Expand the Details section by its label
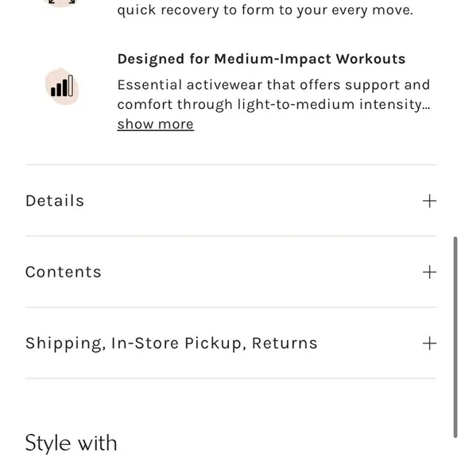Viewport: 461px width, 461px height. pyautogui.click(x=55, y=201)
